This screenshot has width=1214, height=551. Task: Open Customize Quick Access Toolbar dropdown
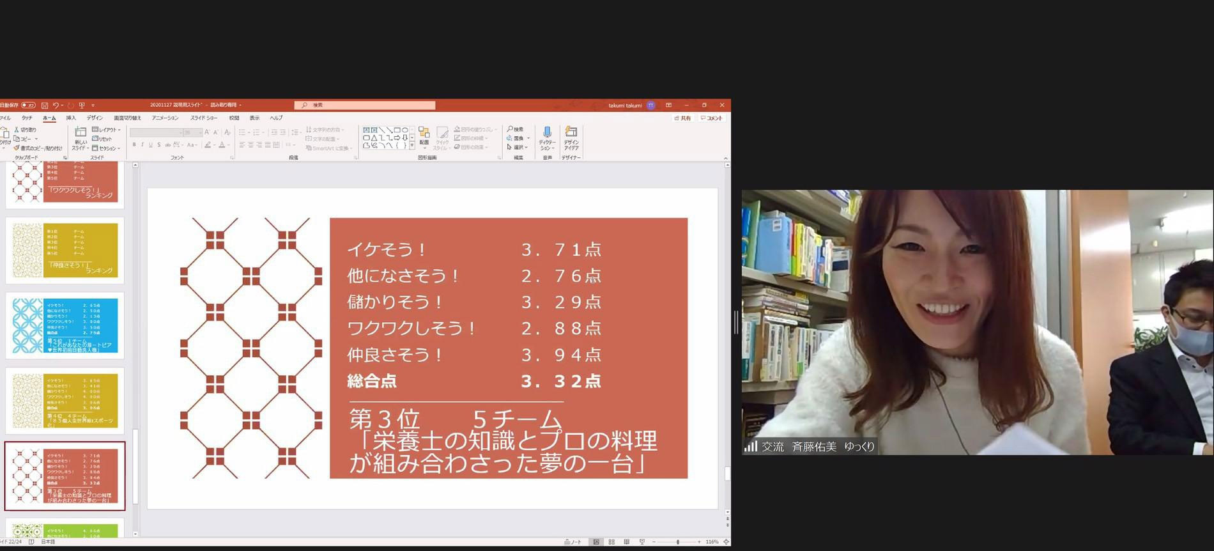coord(93,105)
